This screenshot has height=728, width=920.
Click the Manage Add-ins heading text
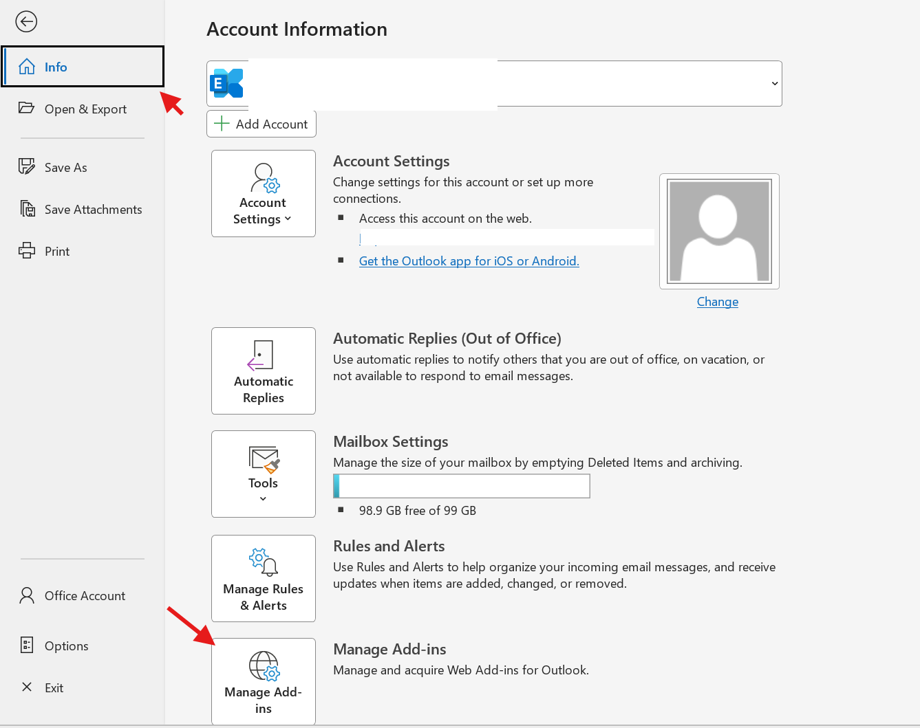tap(389, 649)
